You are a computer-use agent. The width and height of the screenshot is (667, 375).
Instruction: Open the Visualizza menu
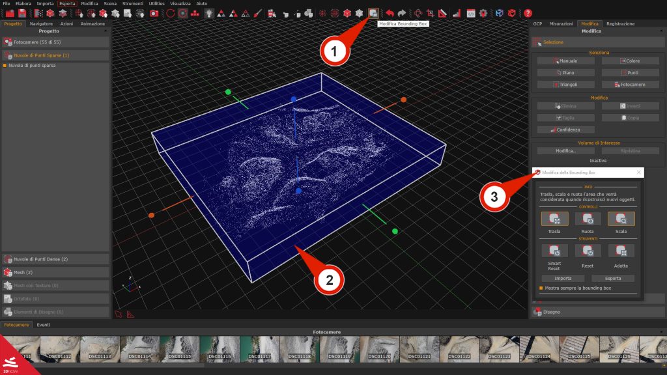pos(180,3)
